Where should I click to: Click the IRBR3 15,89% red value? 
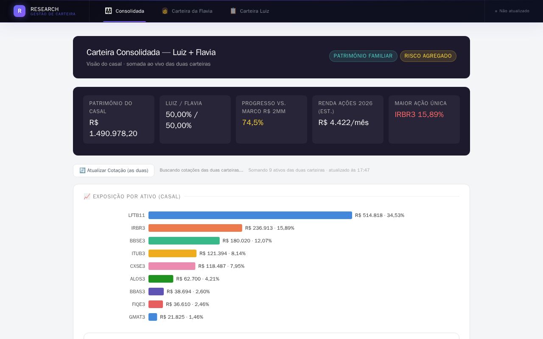(419, 114)
